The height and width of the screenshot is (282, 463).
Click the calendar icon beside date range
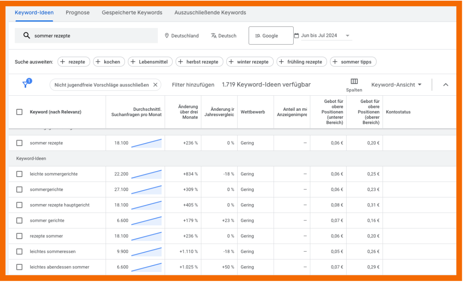[x=296, y=35]
